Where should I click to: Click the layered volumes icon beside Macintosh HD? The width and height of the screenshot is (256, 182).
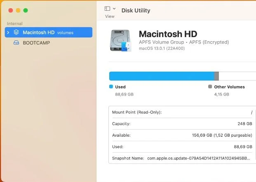pos(16,32)
